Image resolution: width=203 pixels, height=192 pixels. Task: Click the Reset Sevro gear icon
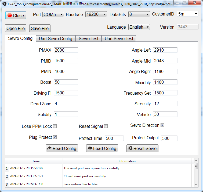(x=130, y=148)
